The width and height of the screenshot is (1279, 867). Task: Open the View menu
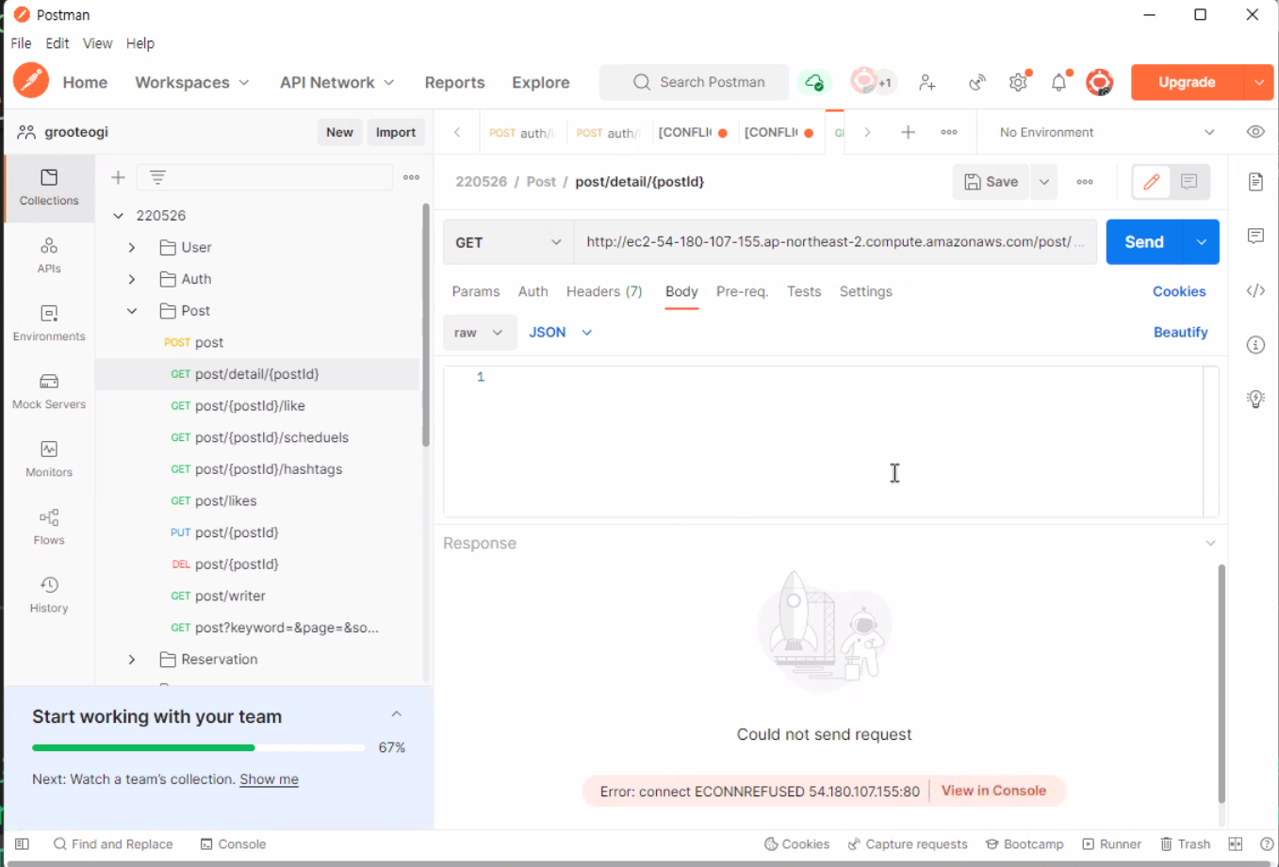click(x=97, y=43)
